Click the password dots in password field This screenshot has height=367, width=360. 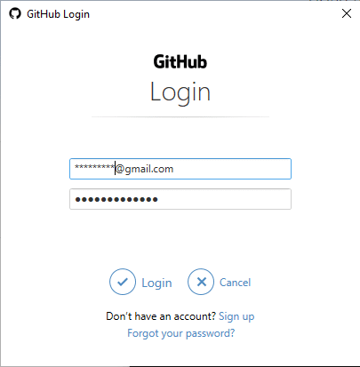click(116, 199)
